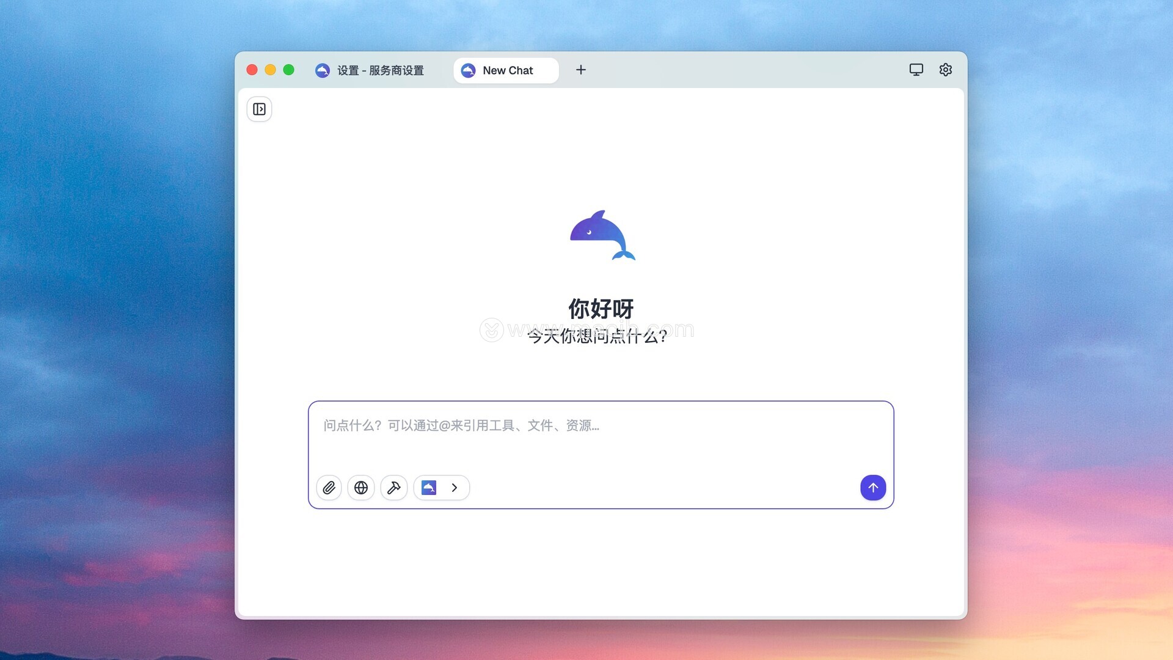
Task: Select the New Chat tab
Action: pyautogui.click(x=508, y=71)
